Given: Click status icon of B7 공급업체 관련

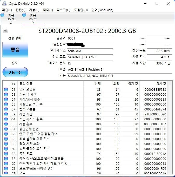Looking at the screenshot, I should tap(6, 129).
